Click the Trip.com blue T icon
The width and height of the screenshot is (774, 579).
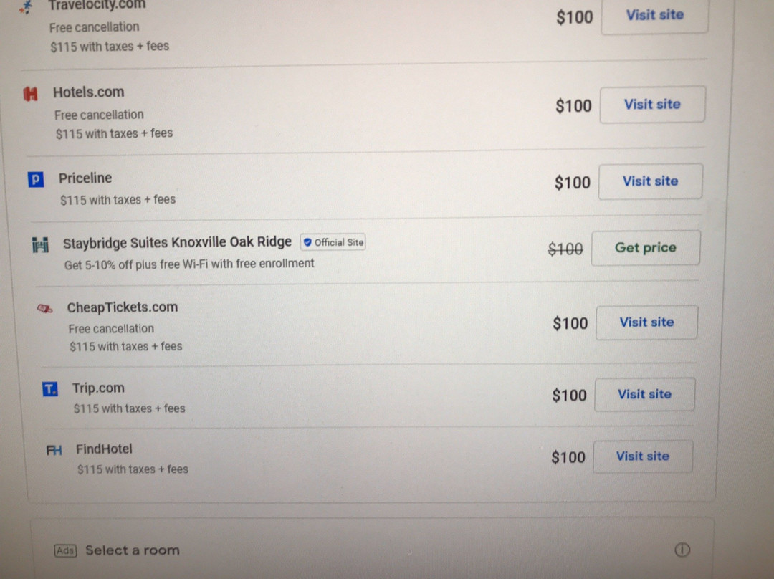tap(50, 389)
